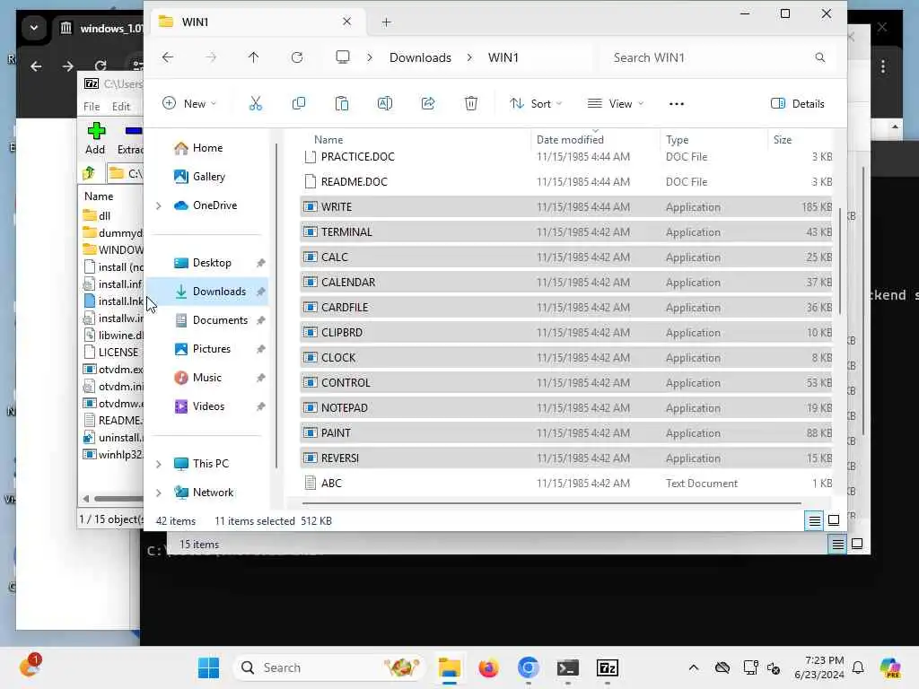Click chevron before Downloads in address bar
Image resolution: width=919 pixels, height=689 pixels.
(x=370, y=57)
